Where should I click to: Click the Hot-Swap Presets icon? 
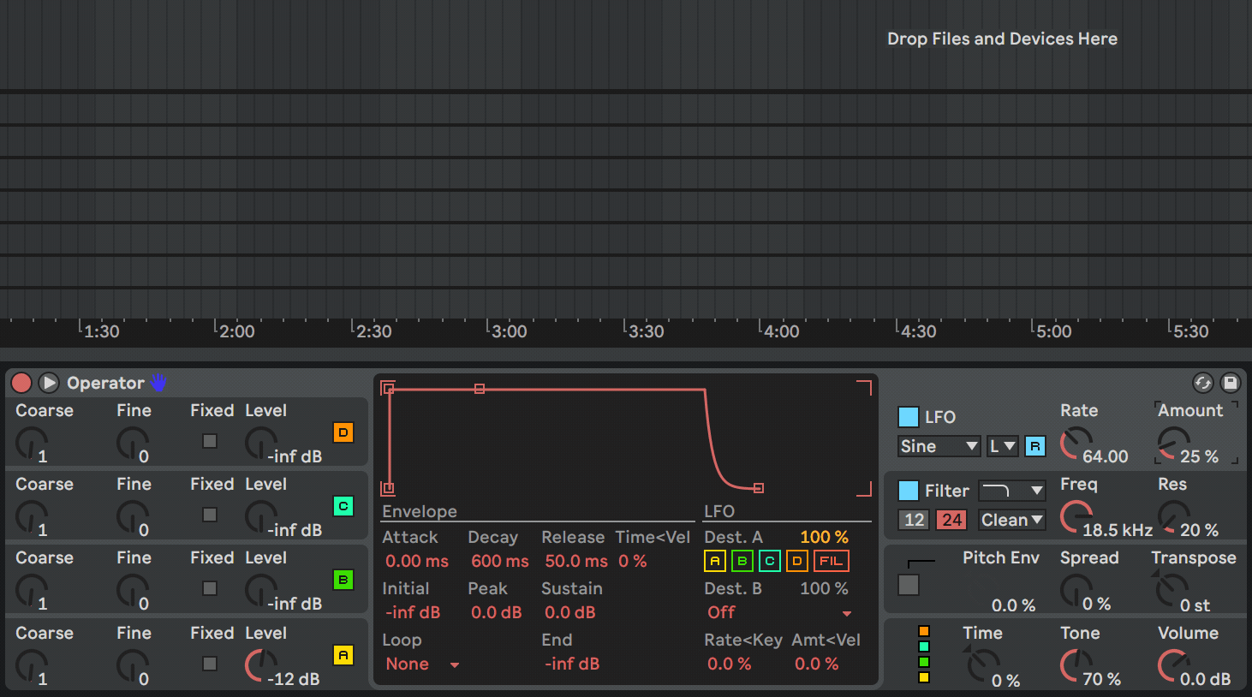[x=1202, y=383]
